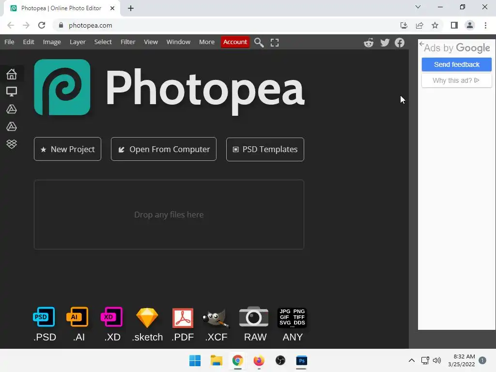The width and height of the screenshot is (496, 372).
Task: Open Photopea's Twitter page icon
Action: [x=385, y=43]
